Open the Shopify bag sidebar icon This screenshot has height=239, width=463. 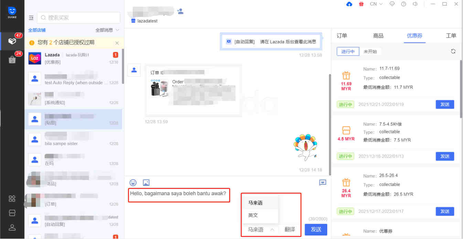(x=12, y=60)
